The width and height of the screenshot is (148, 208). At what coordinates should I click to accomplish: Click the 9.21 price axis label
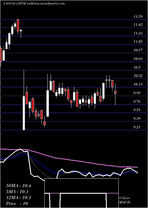(137, 127)
